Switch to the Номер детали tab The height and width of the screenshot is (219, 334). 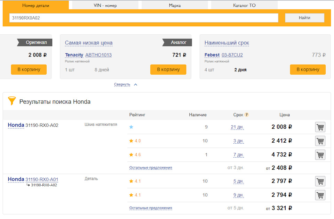pyautogui.click(x=36, y=6)
